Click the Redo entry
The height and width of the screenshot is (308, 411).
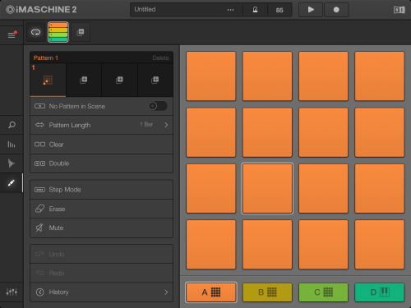(x=101, y=274)
